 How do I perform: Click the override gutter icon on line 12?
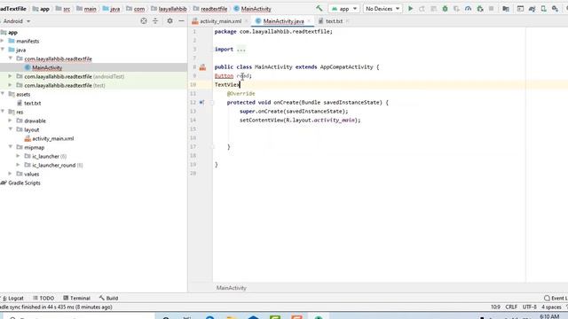pos(201,103)
